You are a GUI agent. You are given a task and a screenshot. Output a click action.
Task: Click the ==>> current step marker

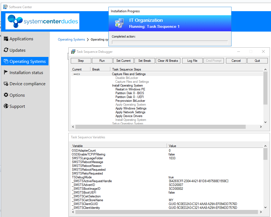pos(77,74)
